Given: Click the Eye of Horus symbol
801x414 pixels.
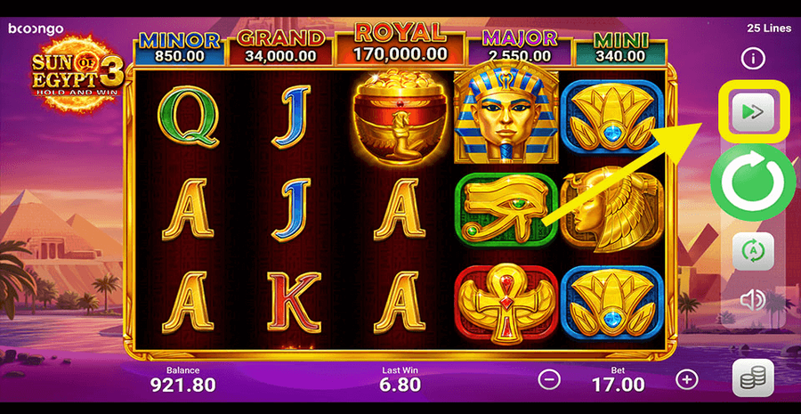Looking at the screenshot, I should [x=506, y=209].
